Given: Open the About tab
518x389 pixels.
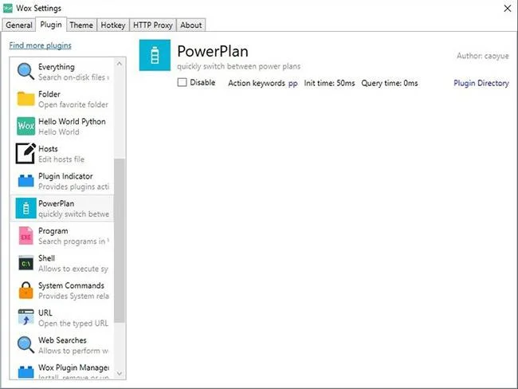Looking at the screenshot, I should 191,26.
